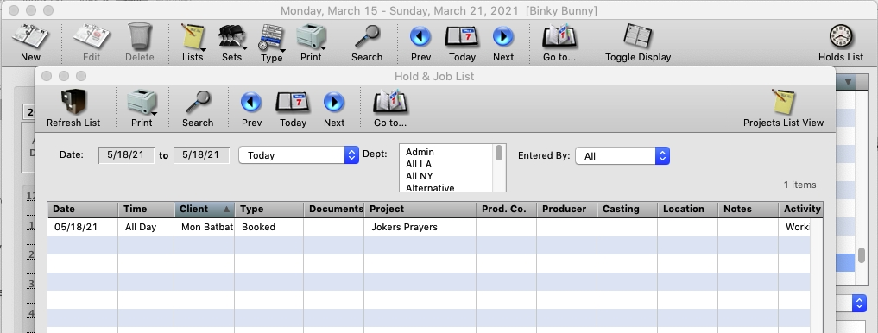Click Go to... in Hold & Job List toolbar
The image size is (878, 333).
coord(390,108)
